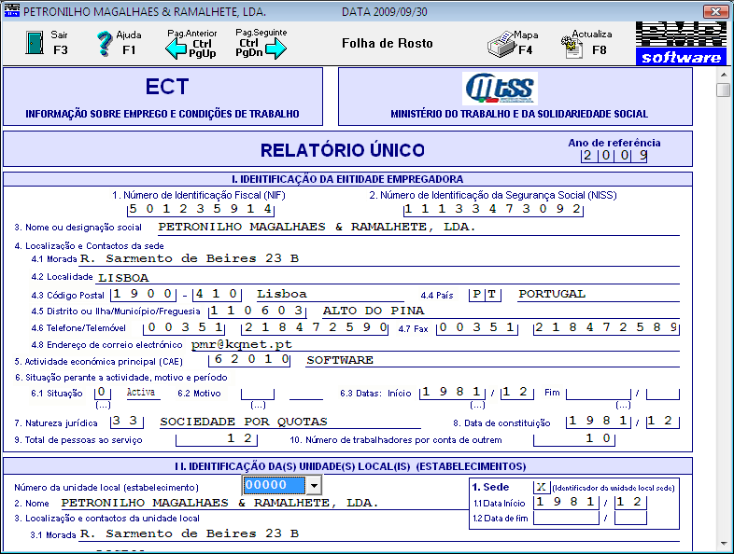Click the SOFTWARE activity description text

pyautogui.click(x=340, y=360)
